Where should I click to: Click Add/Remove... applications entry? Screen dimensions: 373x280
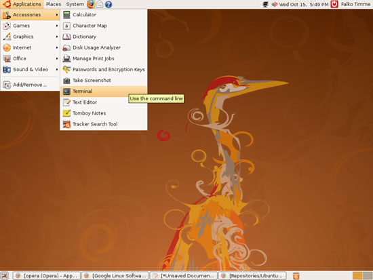tap(31, 85)
